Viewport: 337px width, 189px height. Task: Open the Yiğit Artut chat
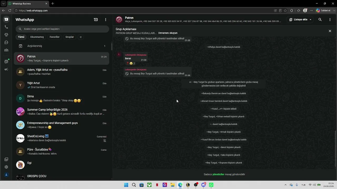pos(62,85)
